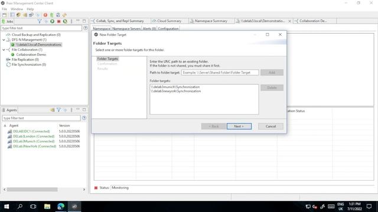378x212 pixels.
Task: Click the red circle icon in main toolbar
Action: [45, 15]
